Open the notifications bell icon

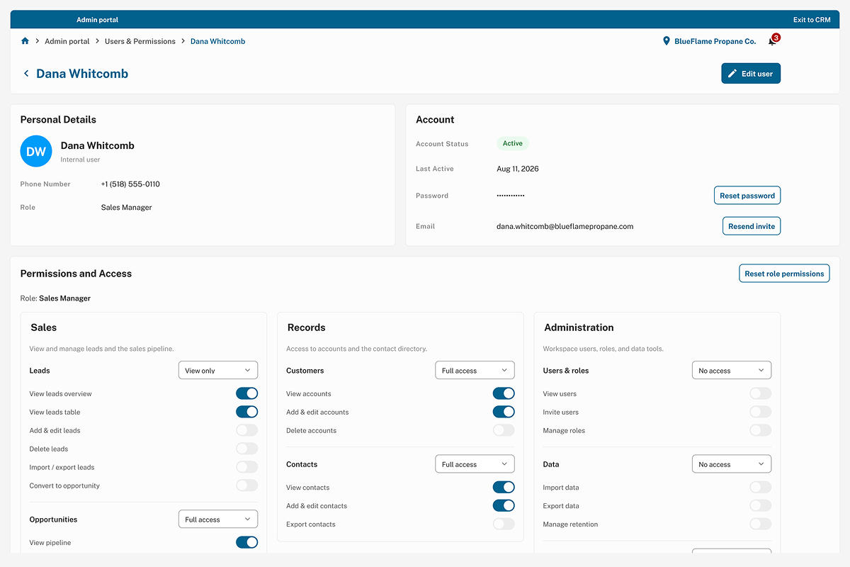tap(772, 41)
